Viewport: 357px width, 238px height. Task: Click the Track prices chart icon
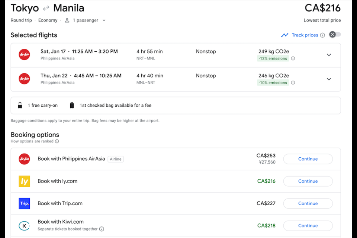tap(285, 35)
